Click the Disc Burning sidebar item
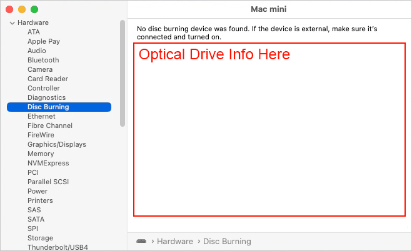This screenshot has height=251, width=412. (x=48, y=107)
